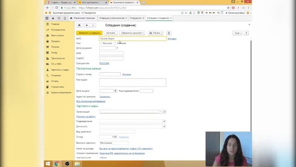The height and width of the screenshot is (167, 296).
Task: Click the form's vertical scrollbar
Action: point(251,85)
